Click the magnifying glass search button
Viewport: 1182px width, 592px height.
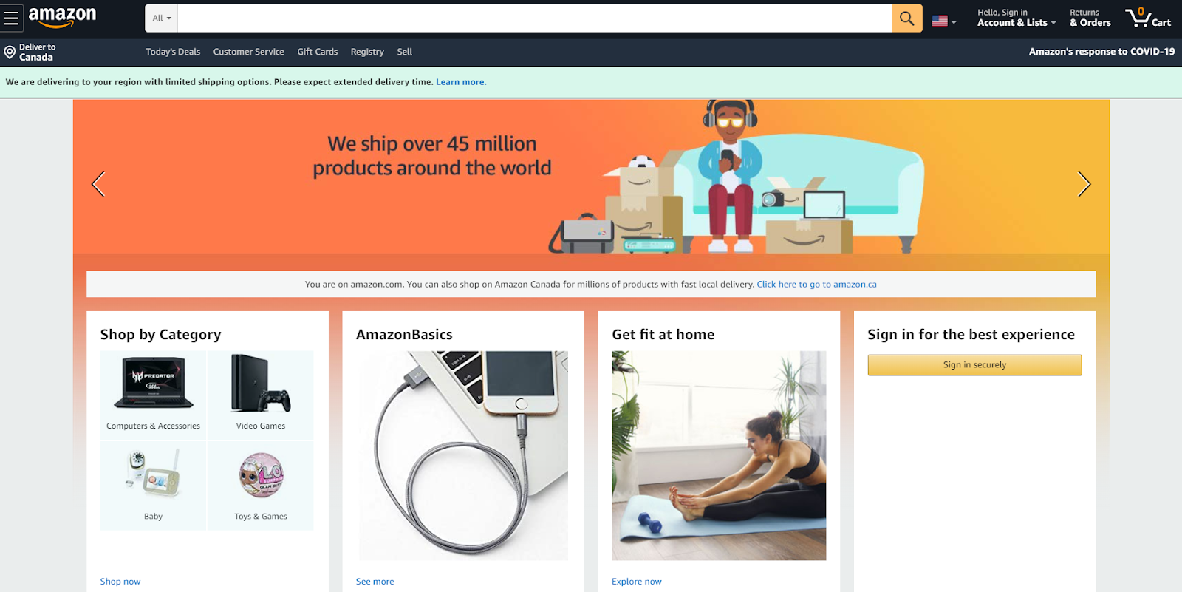(906, 18)
